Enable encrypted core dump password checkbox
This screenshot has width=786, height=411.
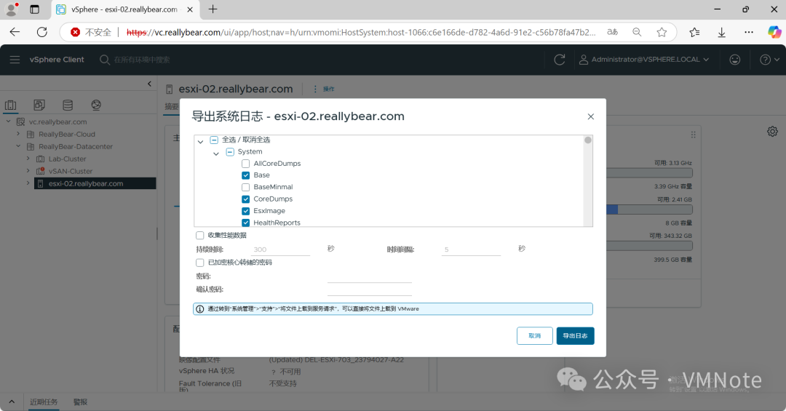(200, 263)
